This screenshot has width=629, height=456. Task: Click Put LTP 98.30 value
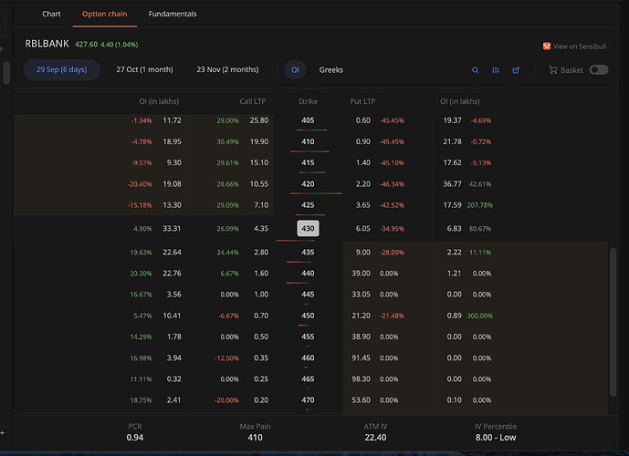(x=361, y=379)
